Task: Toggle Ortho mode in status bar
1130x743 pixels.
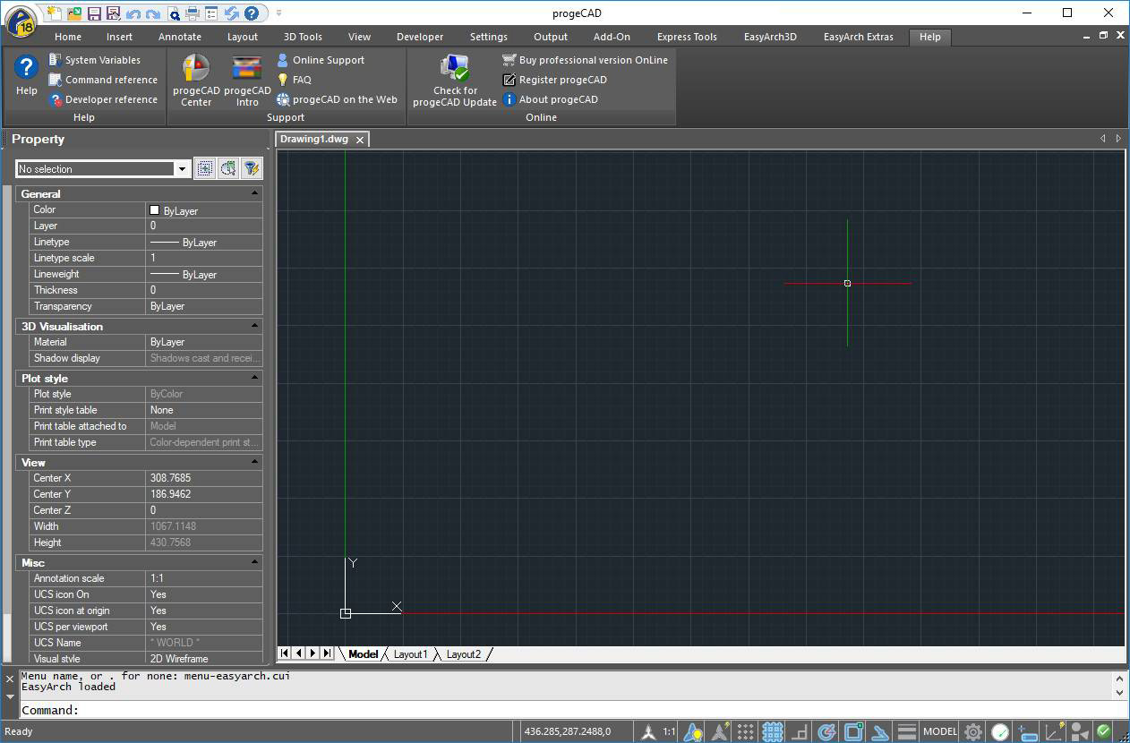Action: point(800,731)
